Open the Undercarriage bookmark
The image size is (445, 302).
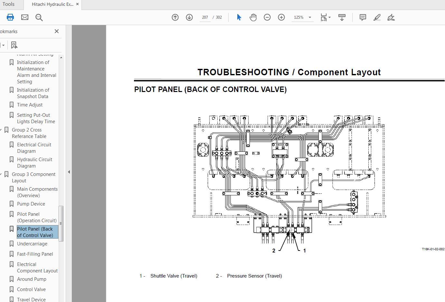pos(32,243)
